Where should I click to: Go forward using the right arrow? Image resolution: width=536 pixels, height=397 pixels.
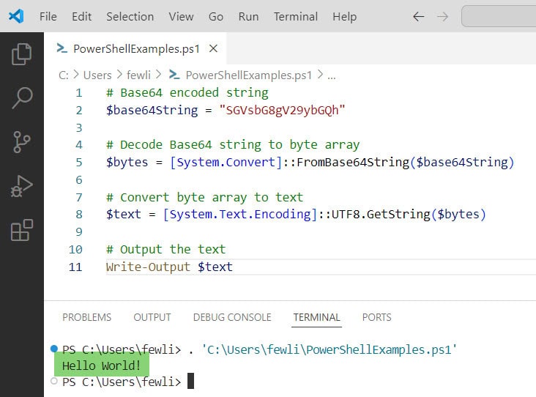tap(443, 16)
